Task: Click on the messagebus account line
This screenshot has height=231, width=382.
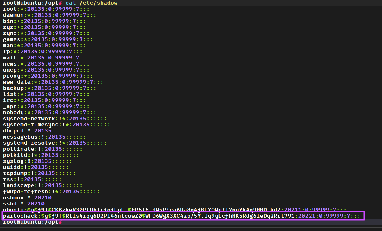Action: [44, 137]
